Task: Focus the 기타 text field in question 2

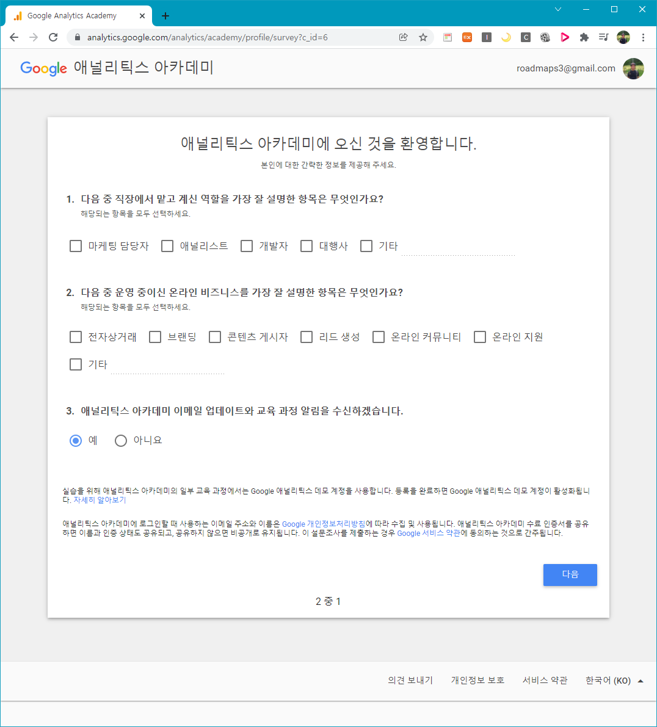Action: (168, 366)
